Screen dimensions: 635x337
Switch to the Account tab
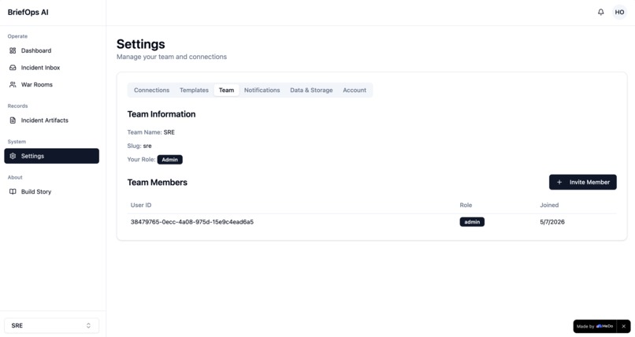click(355, 91)
